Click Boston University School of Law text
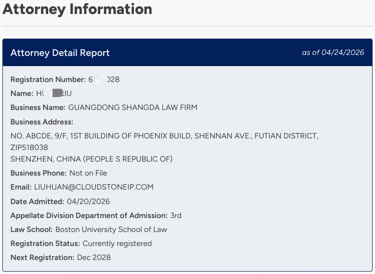This screenshot has height=274, width=375. click(111, 230)
